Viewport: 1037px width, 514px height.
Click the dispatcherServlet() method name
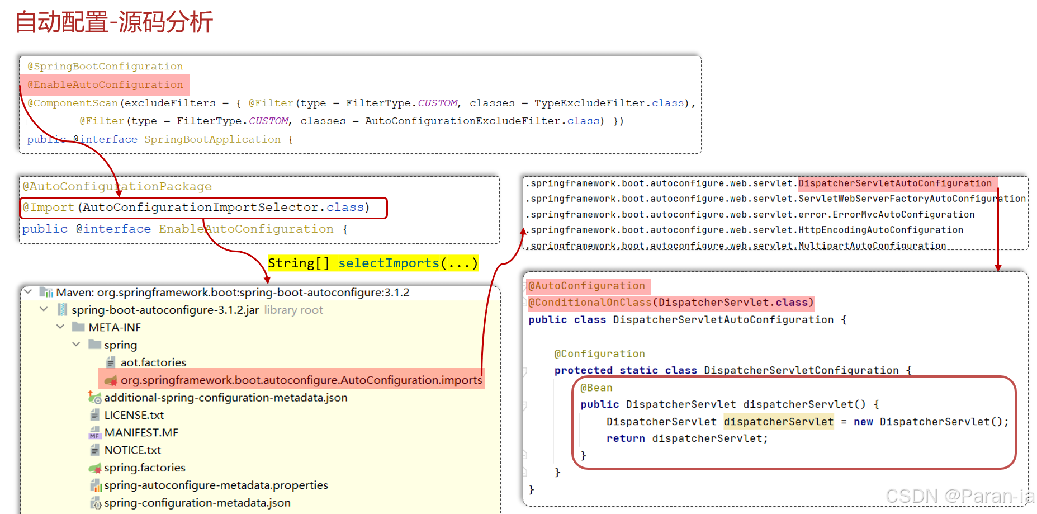pos(804,404)
